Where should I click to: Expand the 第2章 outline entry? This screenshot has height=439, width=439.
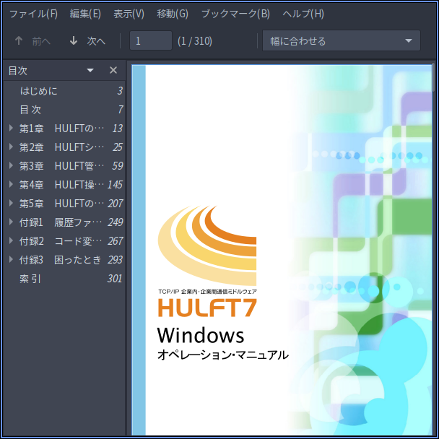tap(11, 147)
